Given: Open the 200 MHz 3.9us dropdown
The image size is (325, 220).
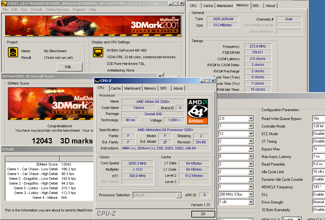Looking at the screenshot, I should click(251, 194).
